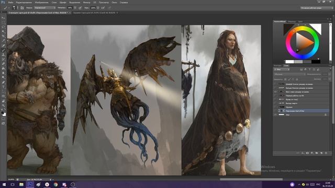Open Chrome from the Windows taskbar

(55, 184)
